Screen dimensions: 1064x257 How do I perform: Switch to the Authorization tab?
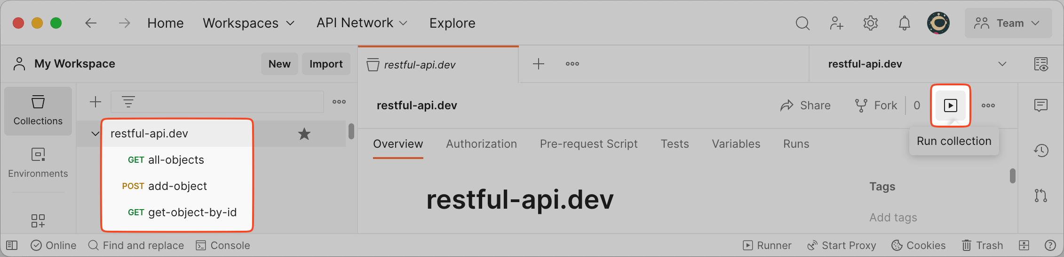coord(481,144)
